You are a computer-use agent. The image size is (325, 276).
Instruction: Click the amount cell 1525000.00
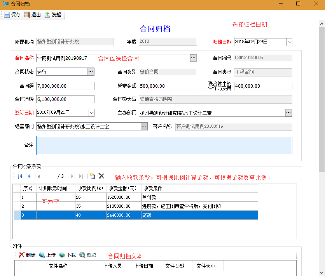[x=124, y=197]
